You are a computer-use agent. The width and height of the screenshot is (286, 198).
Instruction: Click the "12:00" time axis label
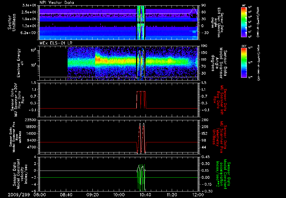[x=198, y=195]
